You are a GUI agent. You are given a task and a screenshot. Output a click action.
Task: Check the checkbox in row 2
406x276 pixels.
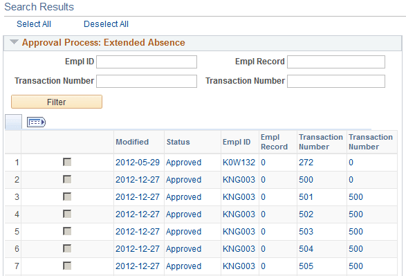(x=67, y=179)
